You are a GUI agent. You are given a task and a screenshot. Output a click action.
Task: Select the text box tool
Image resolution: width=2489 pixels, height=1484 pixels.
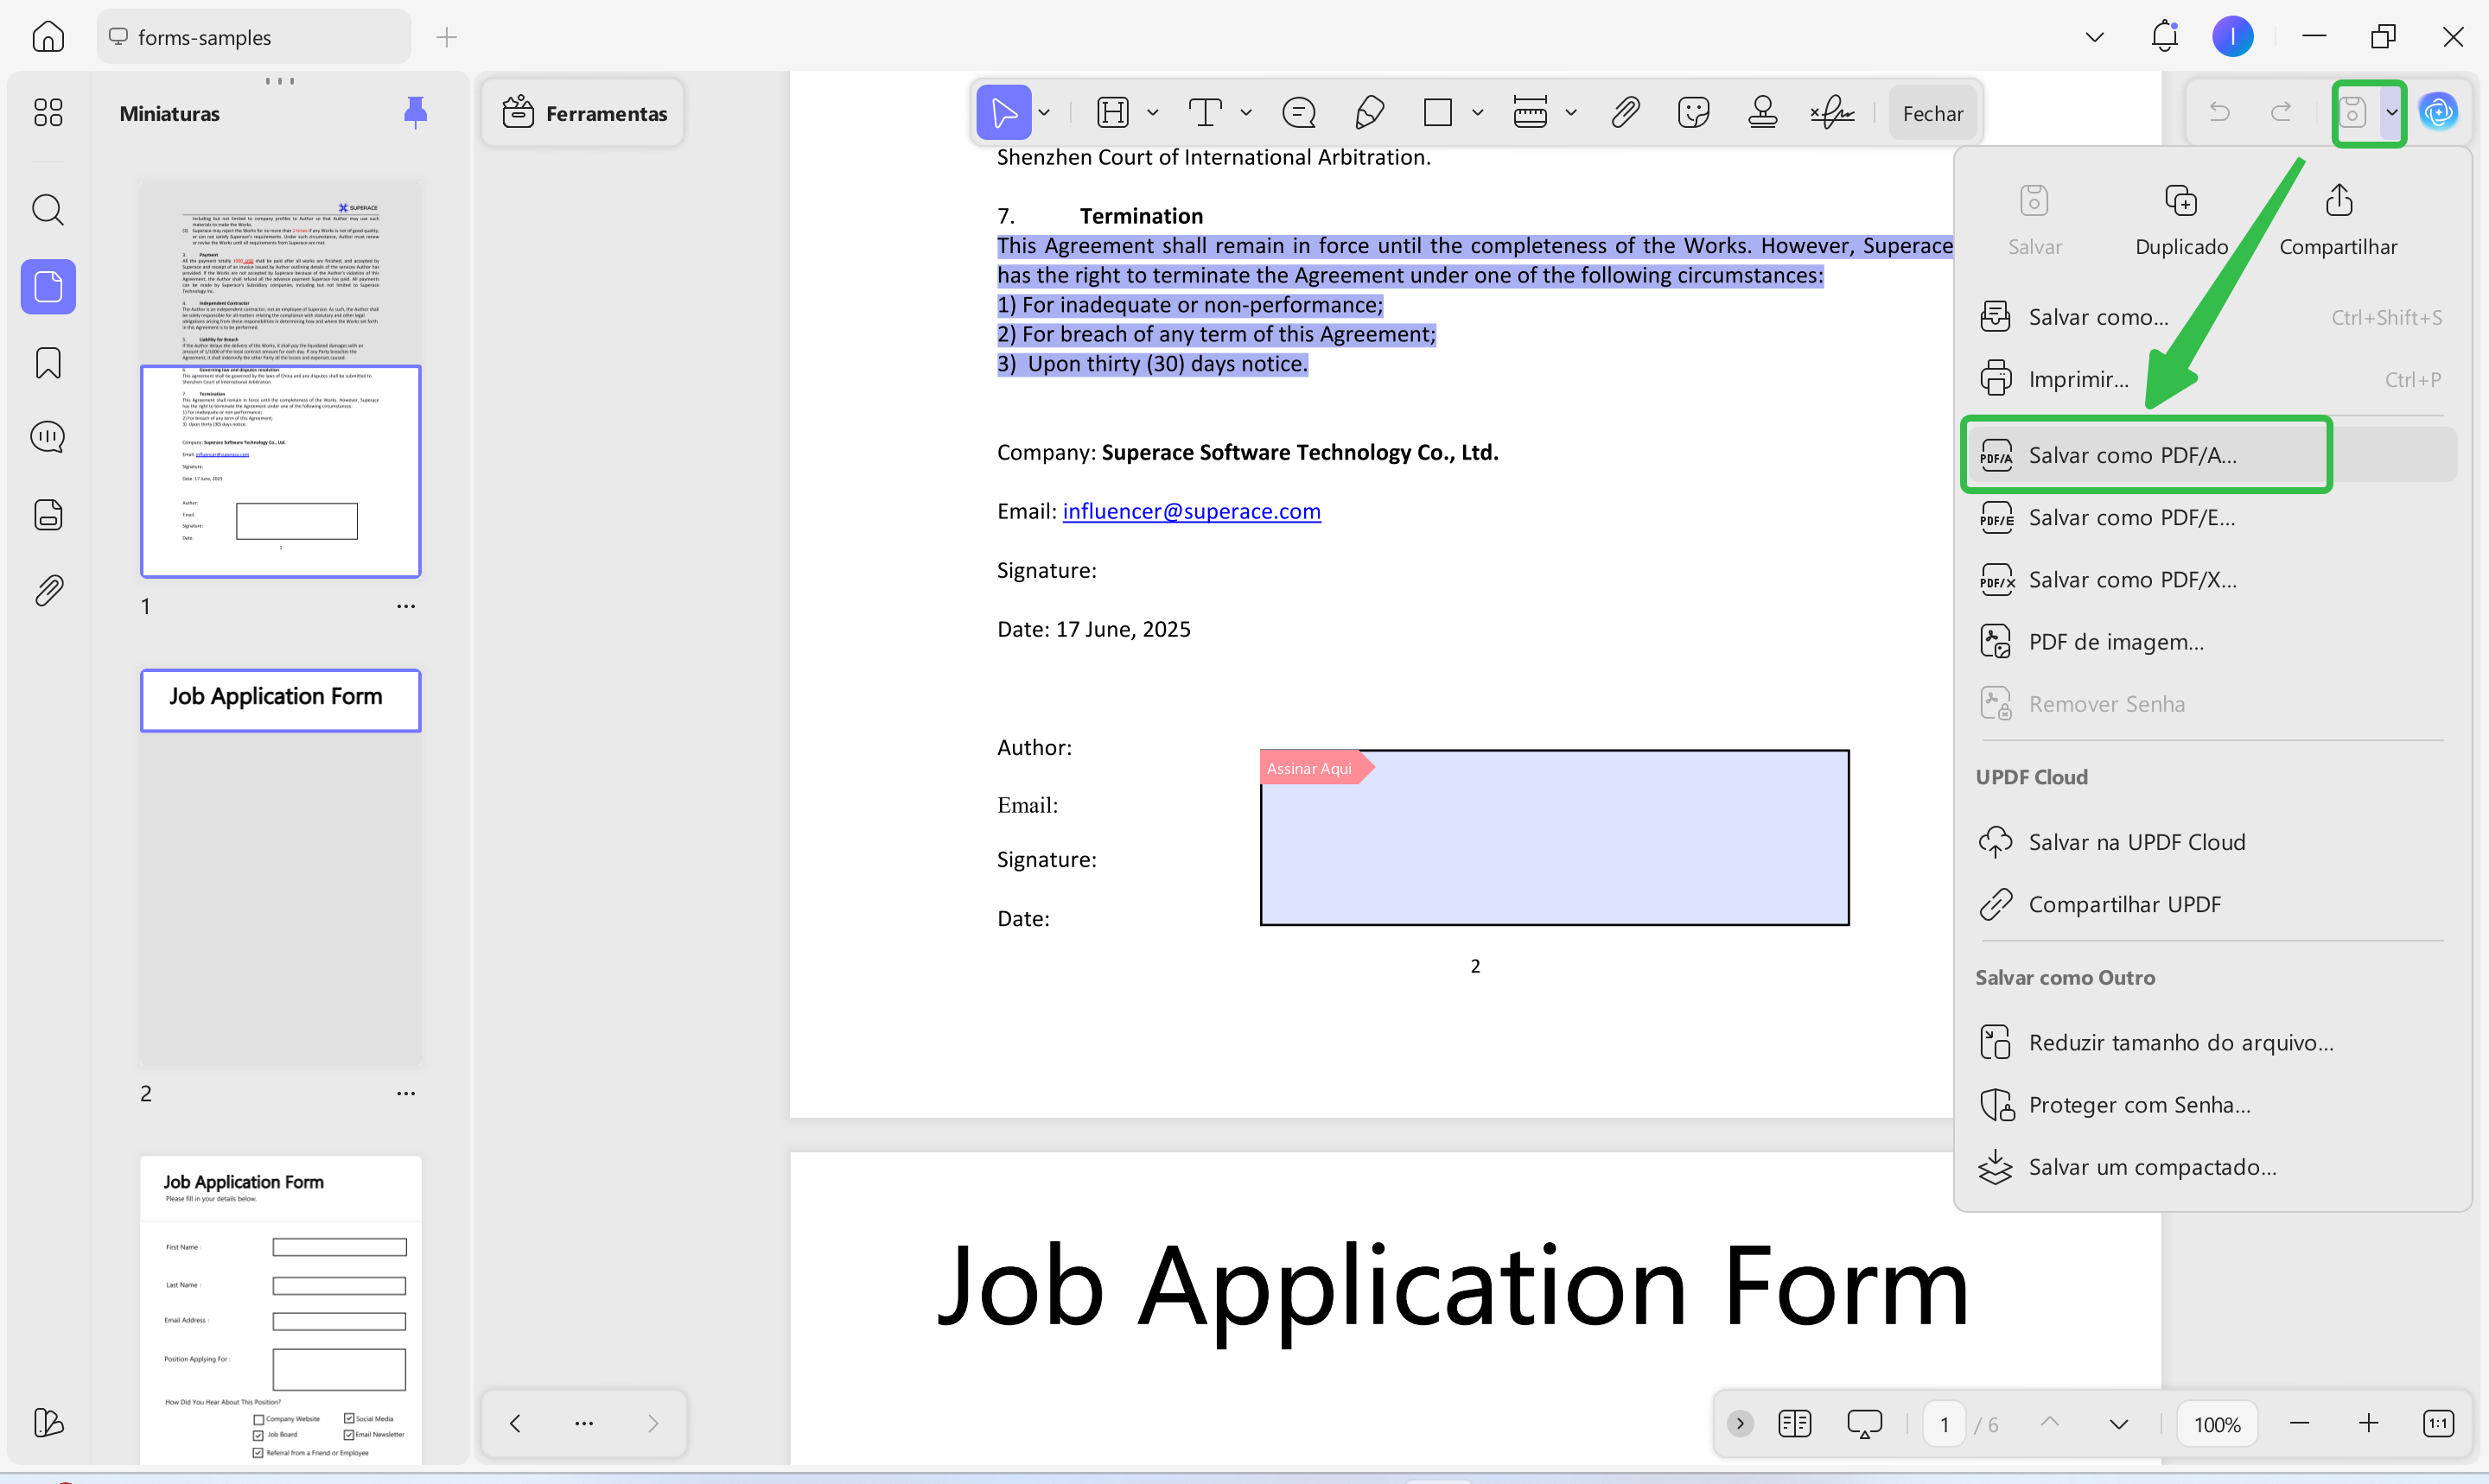(1205, 113)
